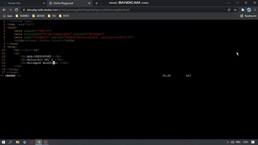The height and width of the screenshot is (145, 258).
Task: Open the Windows Start menu
Action: 3,142
